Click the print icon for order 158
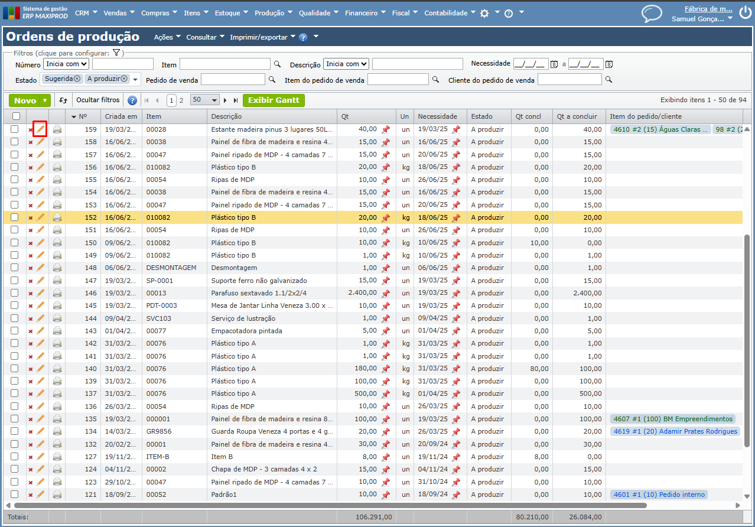Image resolution: width=755 pixels, height=527 pixels. [x=57, y=142]
